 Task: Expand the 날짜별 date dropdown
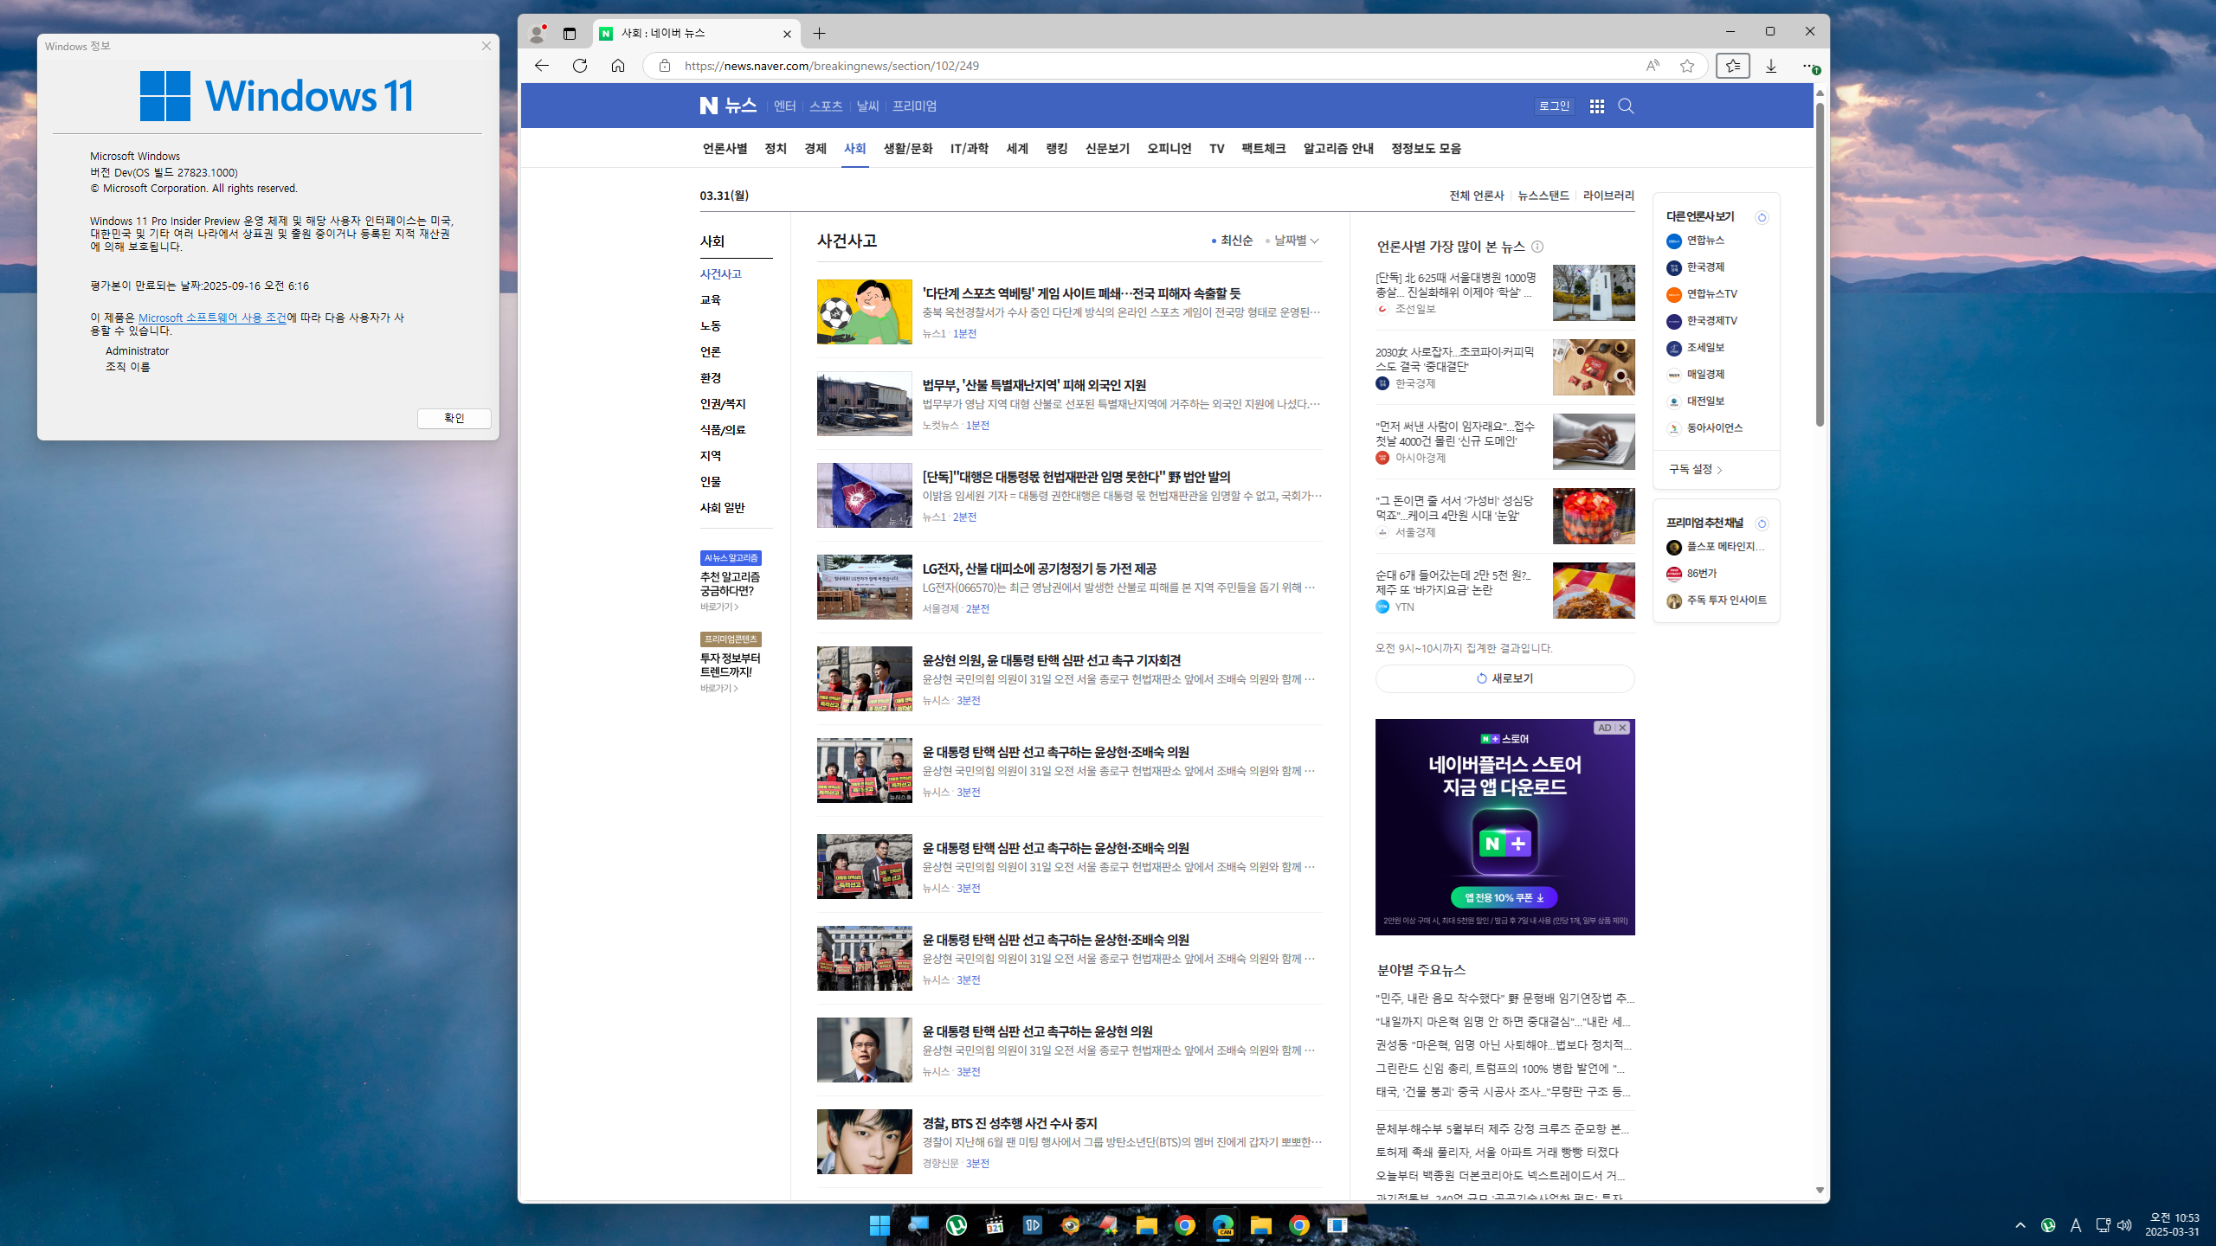click(1292, 241)
